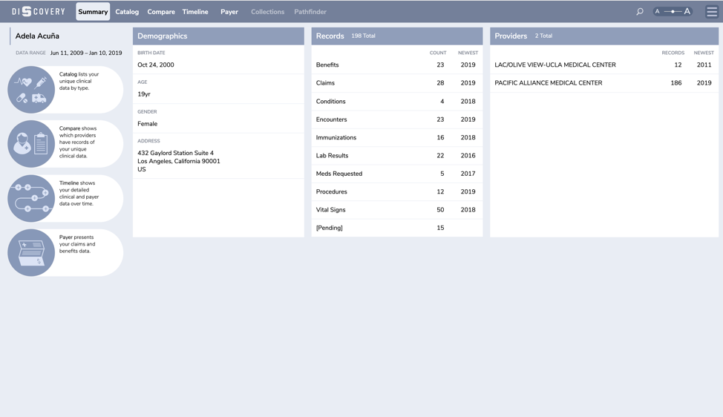723x417 pixels.
Task: Click 'Los Angeles, California 90001' address line
Action: tap(179, 161)
